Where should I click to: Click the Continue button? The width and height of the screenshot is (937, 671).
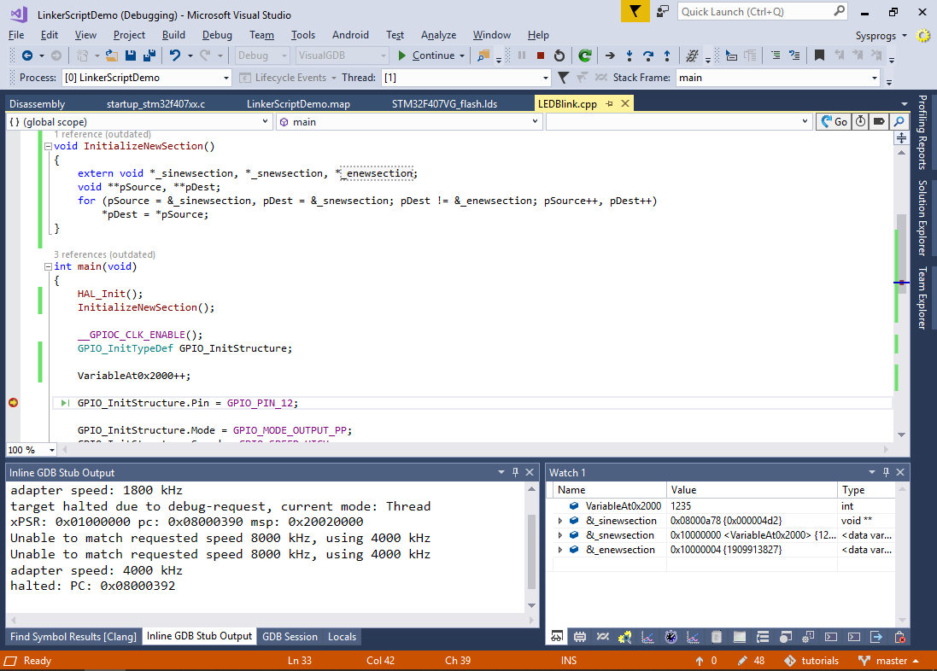(x=425, y=55)
